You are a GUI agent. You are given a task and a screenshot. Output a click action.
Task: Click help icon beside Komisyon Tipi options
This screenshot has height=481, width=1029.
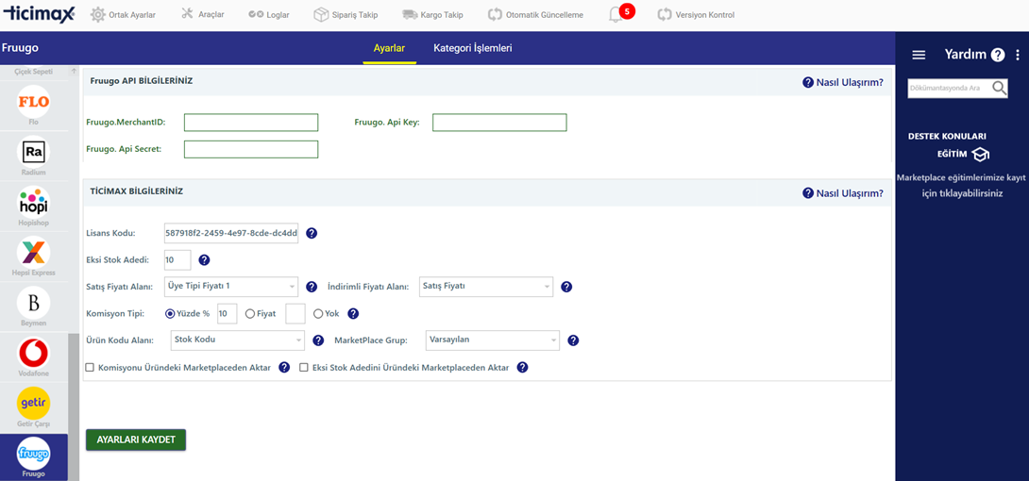click(x=353, y=314)
